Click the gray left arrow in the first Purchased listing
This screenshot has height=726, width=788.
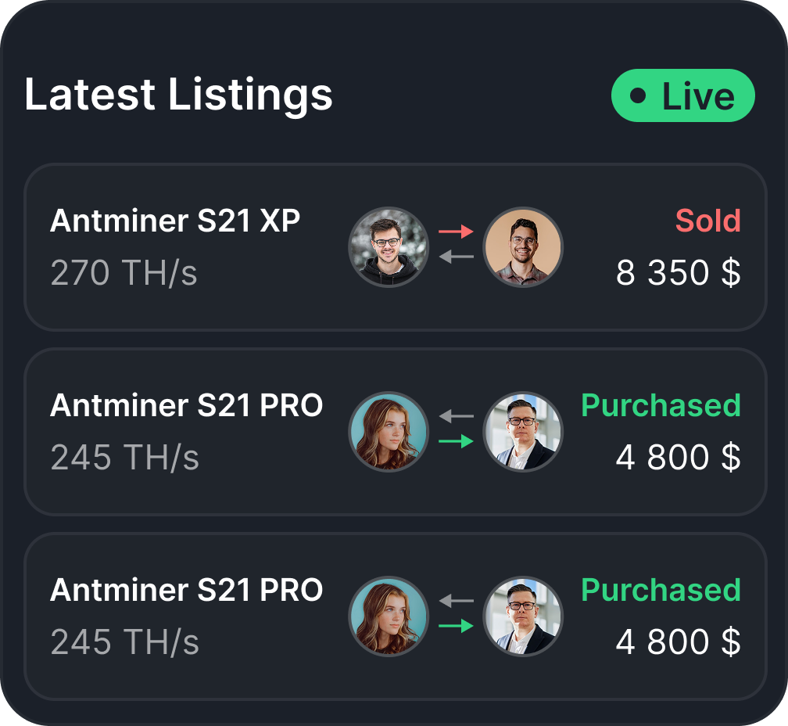tap(457, 416)
